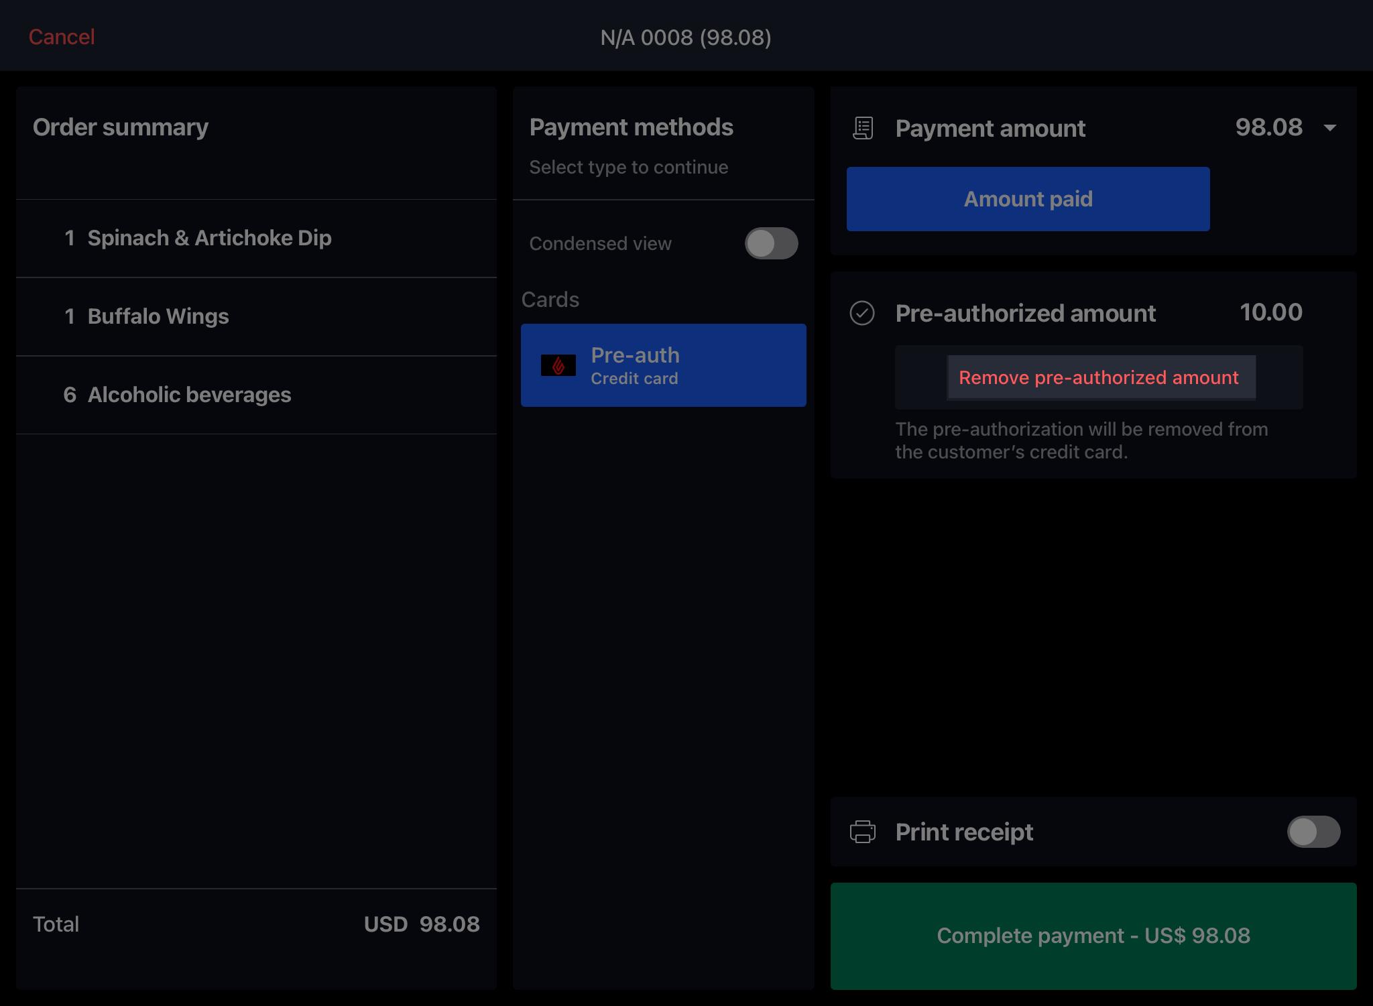
Task: Click the pre-authorized amount 10.00 value
Action: [1270, 312]
